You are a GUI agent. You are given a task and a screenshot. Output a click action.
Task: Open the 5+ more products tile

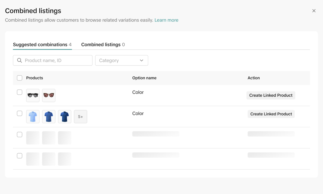tap(80, 117)
